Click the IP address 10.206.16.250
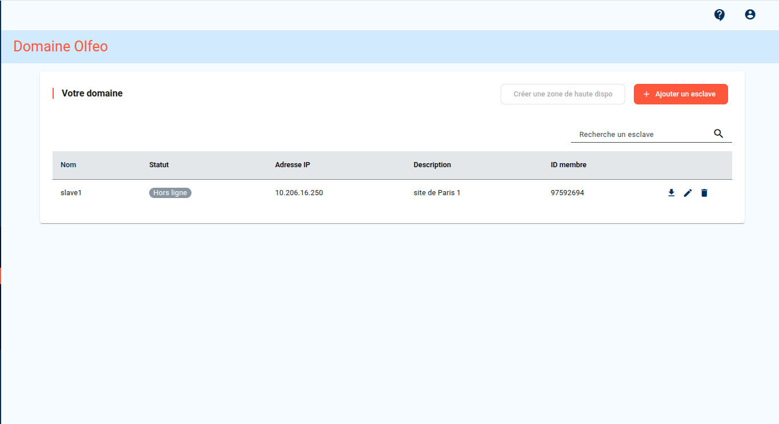 click(x=299, y=193)
